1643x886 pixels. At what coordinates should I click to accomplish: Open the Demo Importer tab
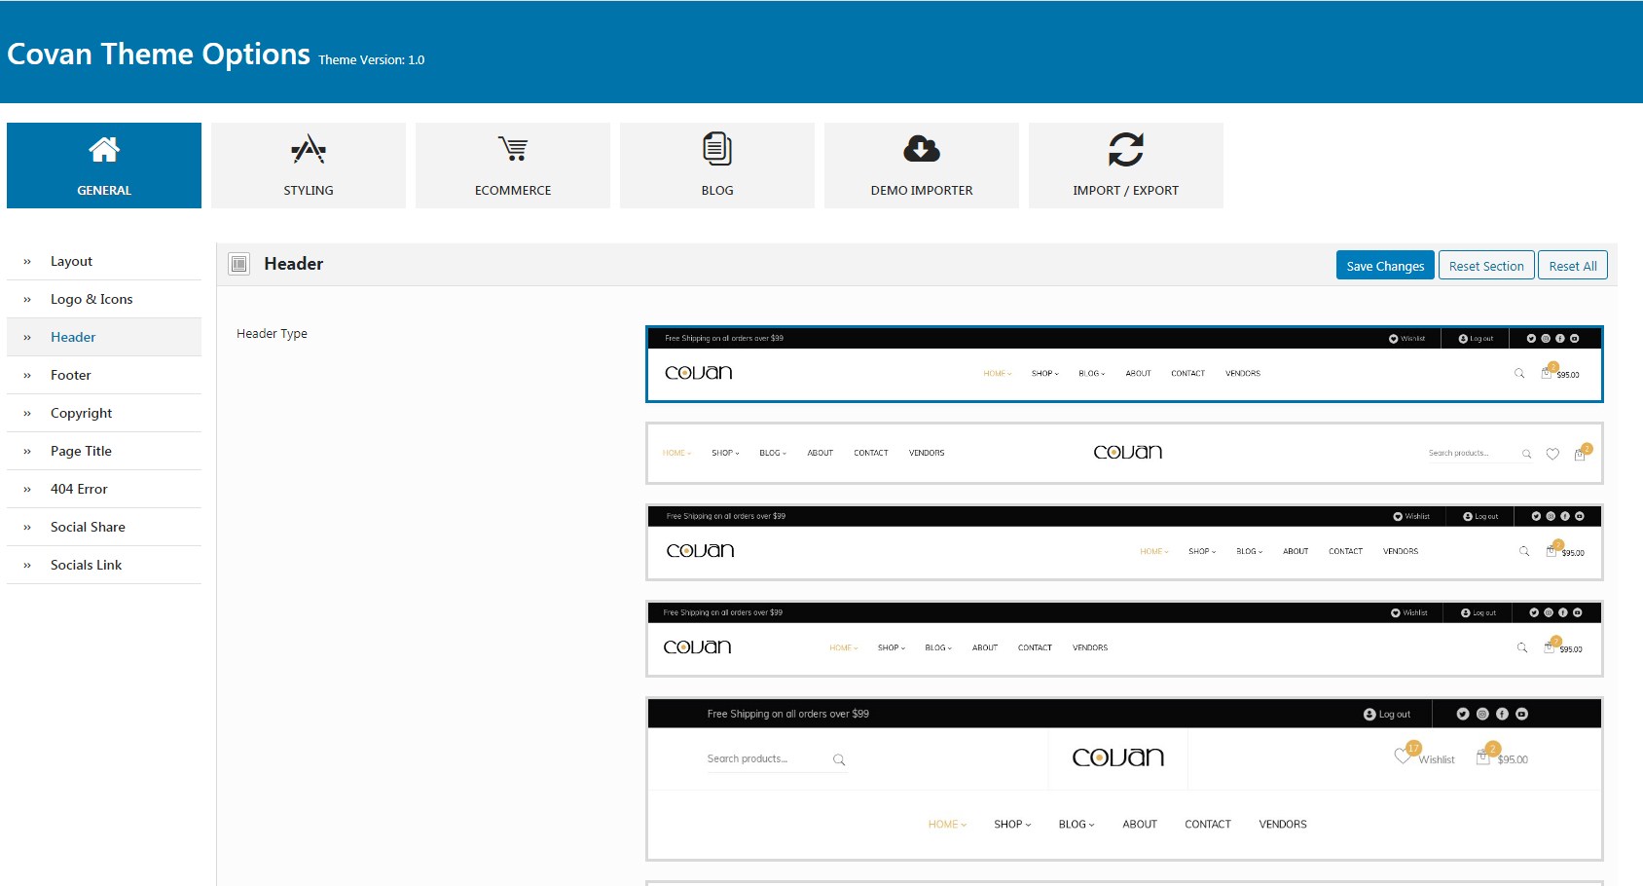coord(922,166)
